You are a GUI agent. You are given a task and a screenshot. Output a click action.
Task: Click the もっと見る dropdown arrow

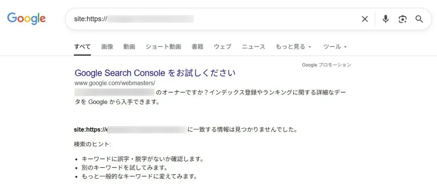[310, 47]
